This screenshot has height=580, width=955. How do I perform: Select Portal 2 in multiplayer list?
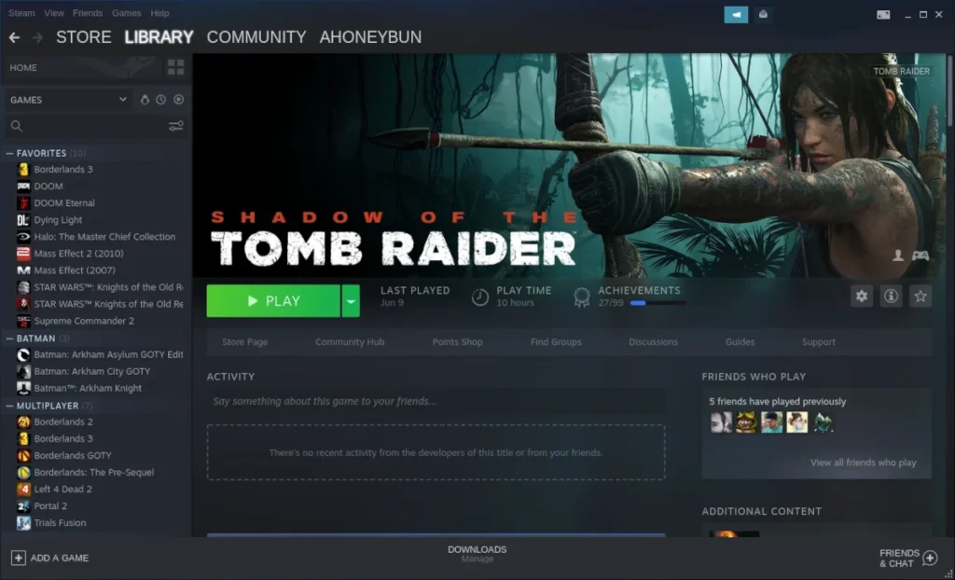click(x=50, y=506)
